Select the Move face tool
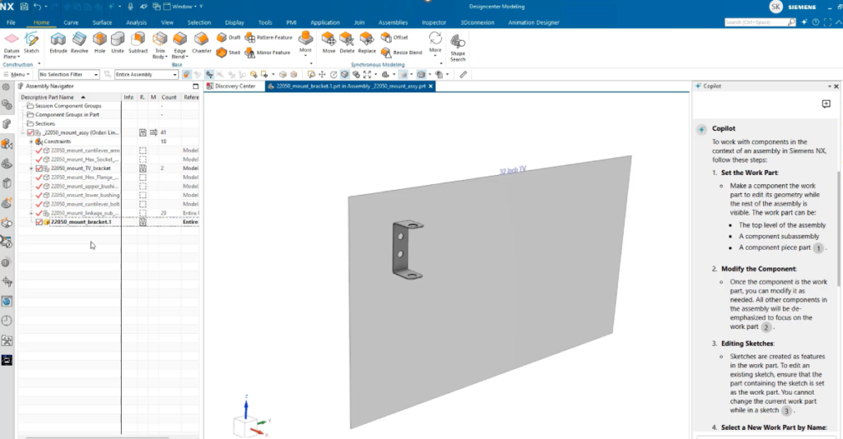 pos(328,43)
